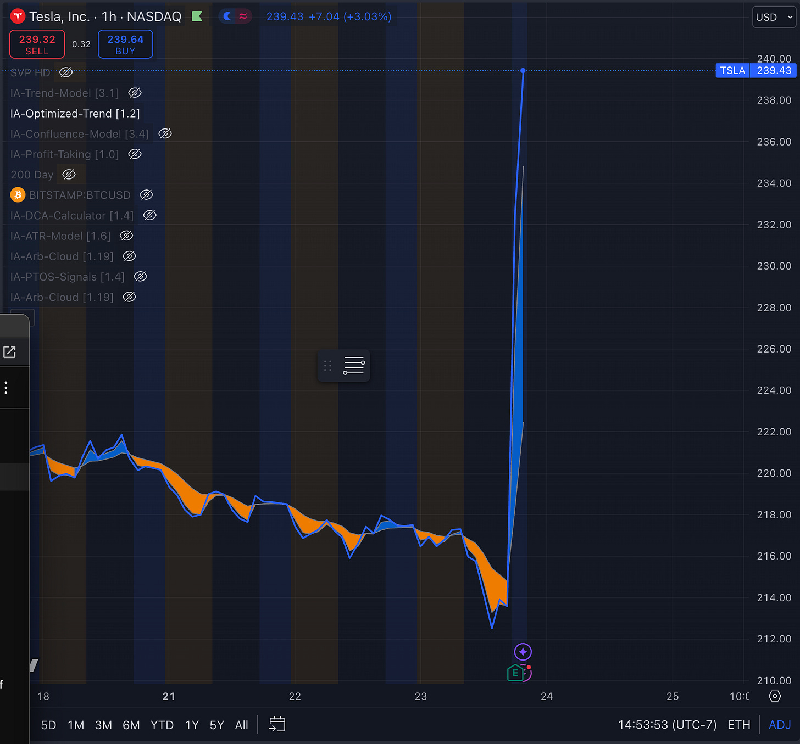Viewport: 800px width, 744px height.
Task: Click the ETH session button
Action: coord(739,725)
